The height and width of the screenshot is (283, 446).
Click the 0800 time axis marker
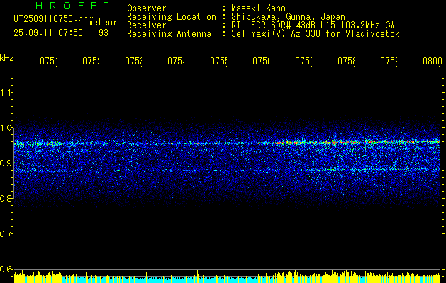[x=433, y=62]
